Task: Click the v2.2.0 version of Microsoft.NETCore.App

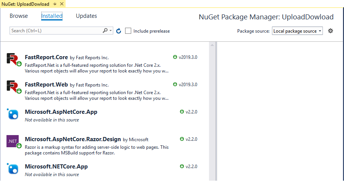Action: tap(191, 166)
